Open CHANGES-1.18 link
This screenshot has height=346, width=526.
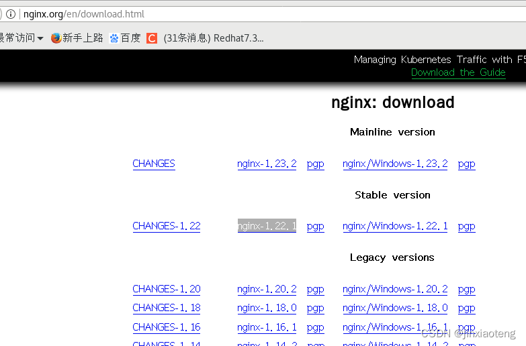click(167, 308)
